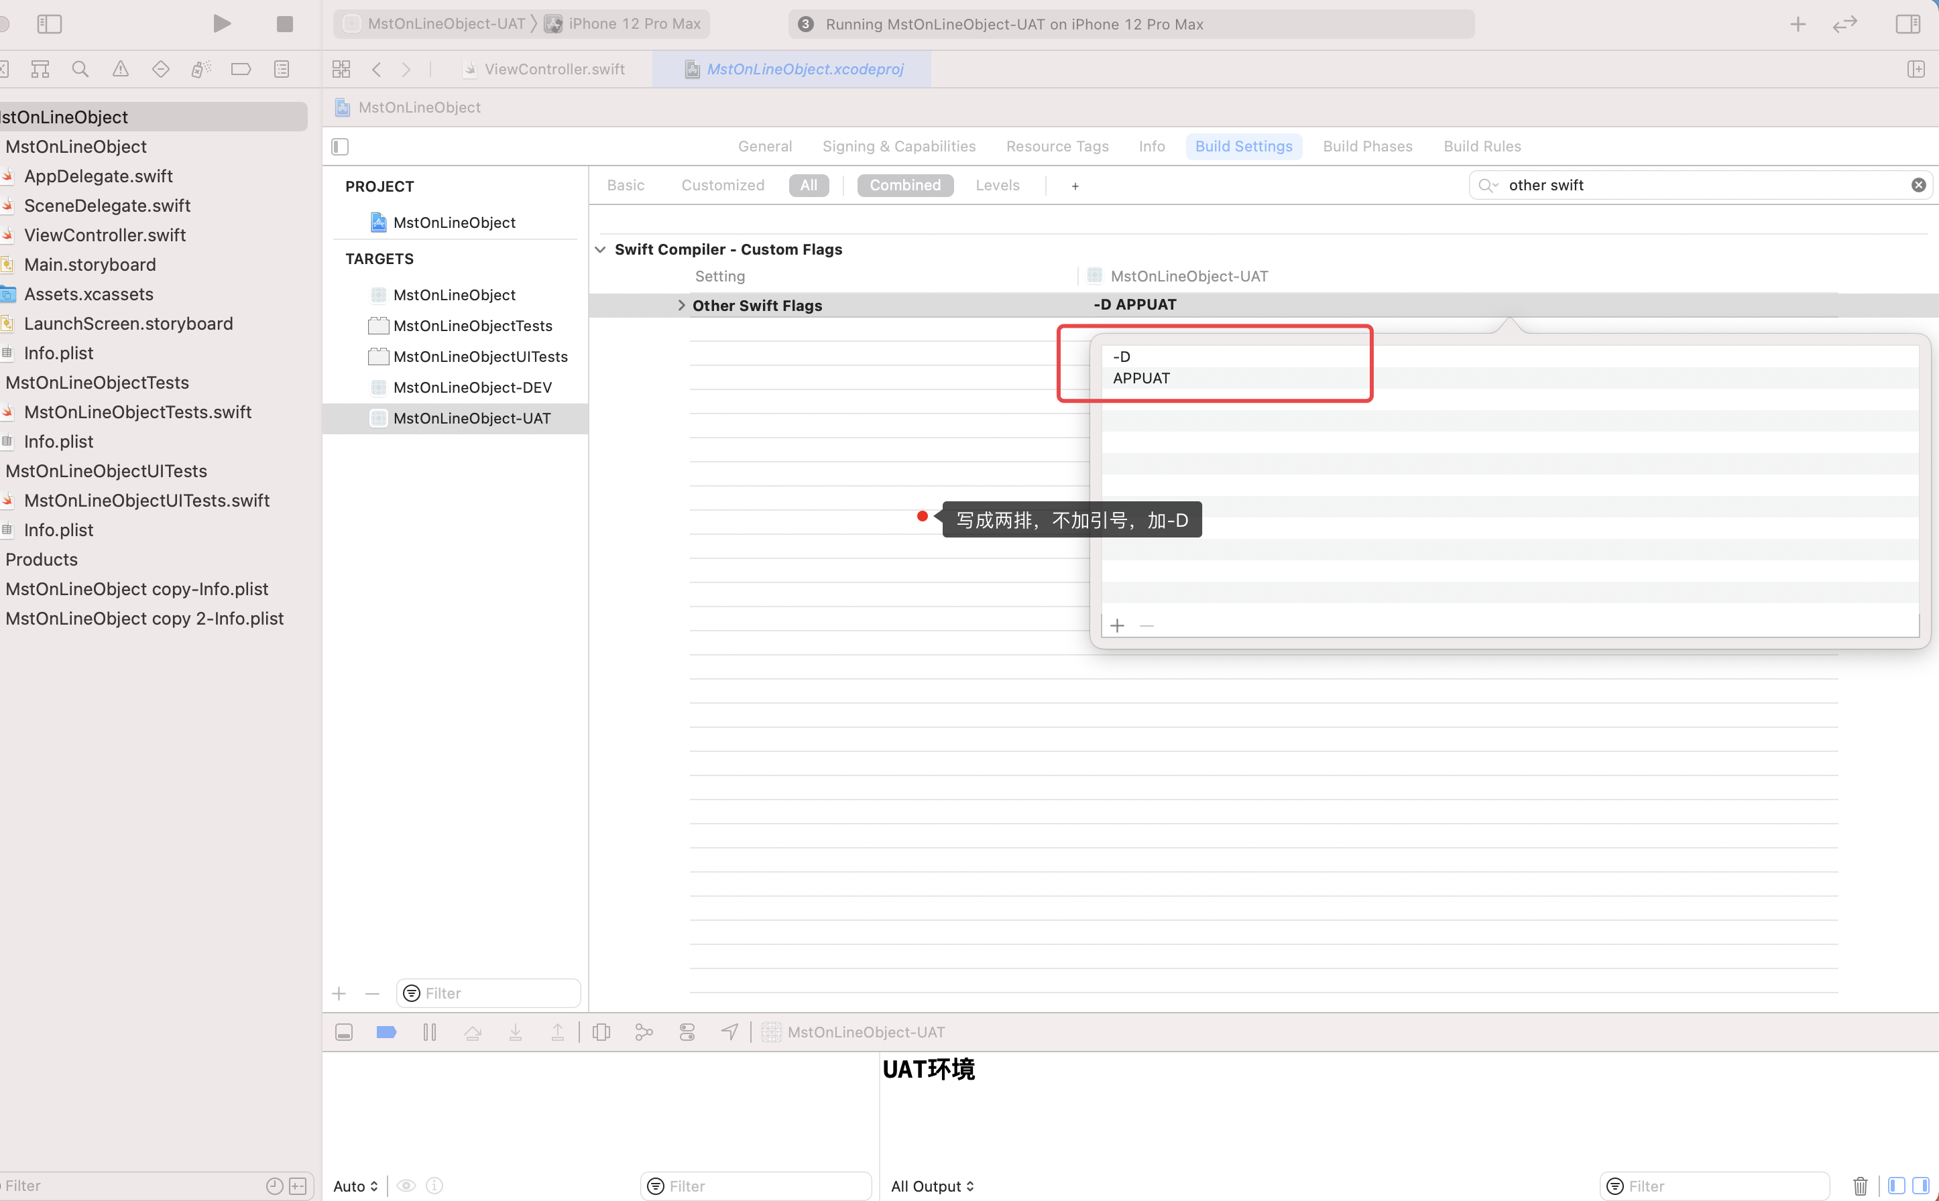Click the minus button to remove flag
Image resolution: width=1939 pixels, height=1201 pixels.
point(1147,626)
